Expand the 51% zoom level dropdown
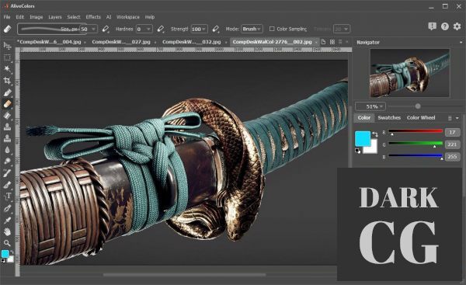Image resolution: width=466 pixels, height=285 pixels. (x=371, y=106)
